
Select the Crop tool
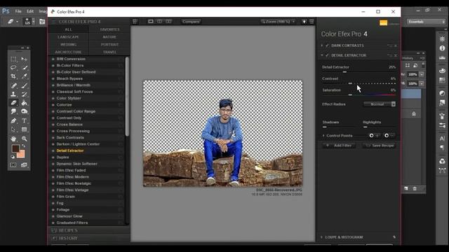click(13, 76)
